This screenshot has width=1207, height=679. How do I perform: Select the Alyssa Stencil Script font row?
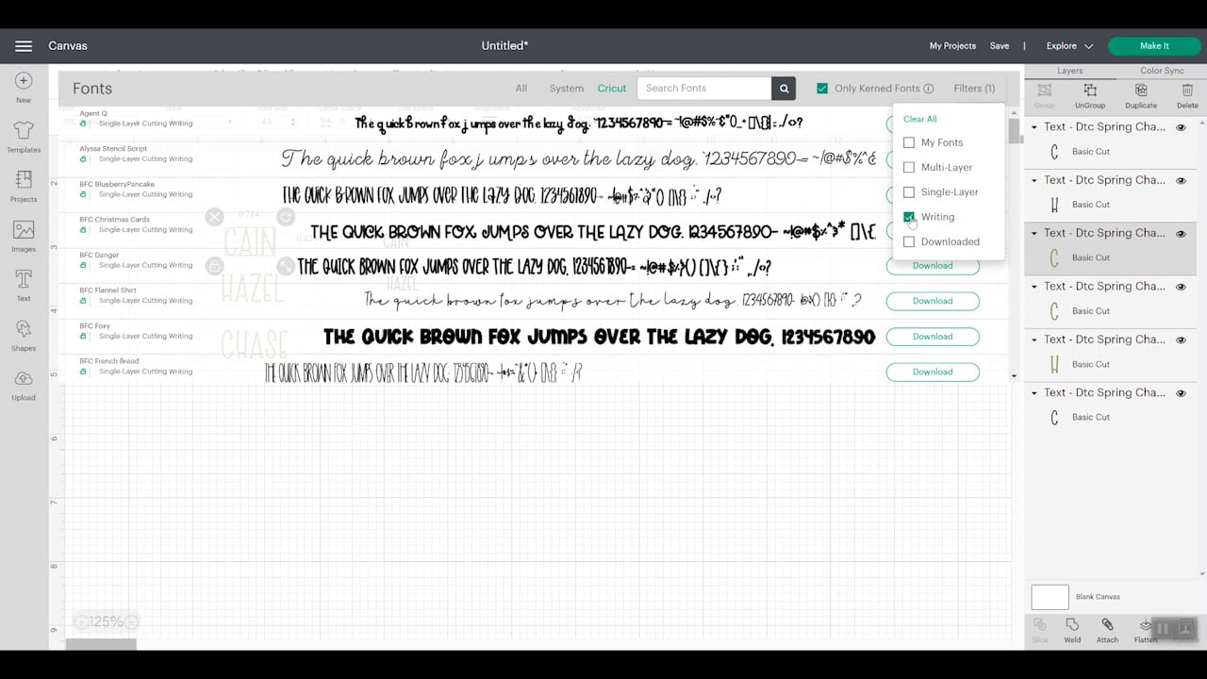point(534,158)
